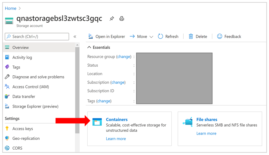
Task: Click the Geo-replication globe icon
Action: click(x=7, y=138)
